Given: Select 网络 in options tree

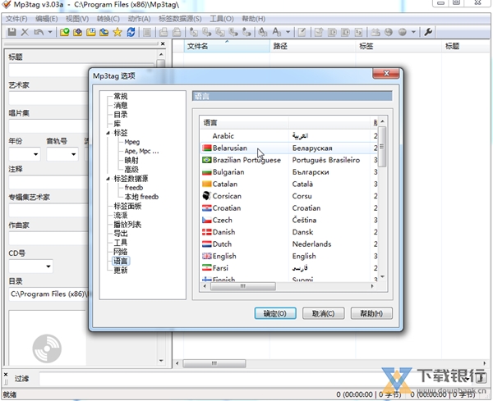Looking at the screenshot, I should 121,252.
